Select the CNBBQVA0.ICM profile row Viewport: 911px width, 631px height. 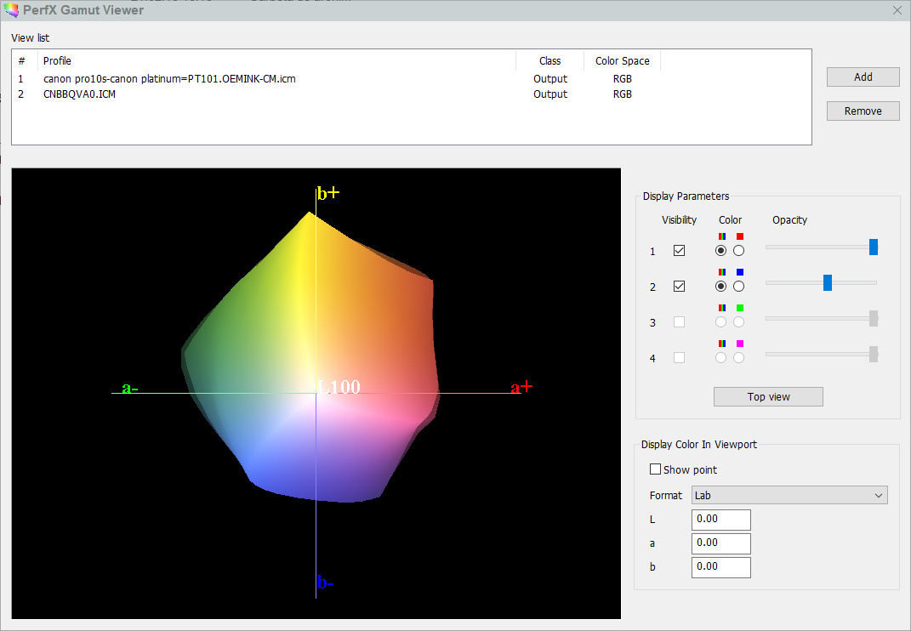pyautogui.click(x=80, y=94)
